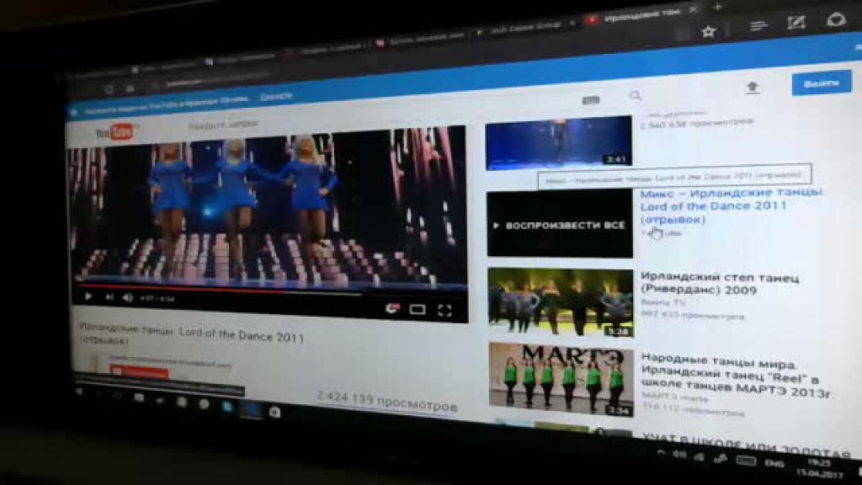Click the Скачать link in blue banner
The width and height of the screenshot is (862, 485).
pos(275,97)
